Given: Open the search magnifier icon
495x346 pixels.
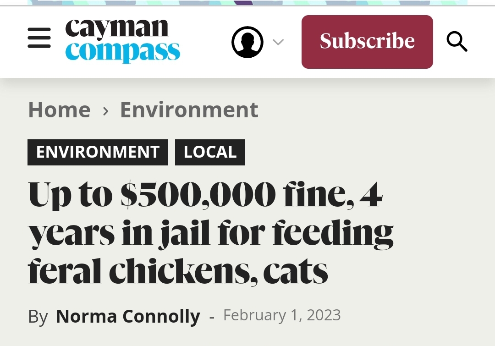Looking at the screenshot, I should pyautogui.click(x=457, y=41).
